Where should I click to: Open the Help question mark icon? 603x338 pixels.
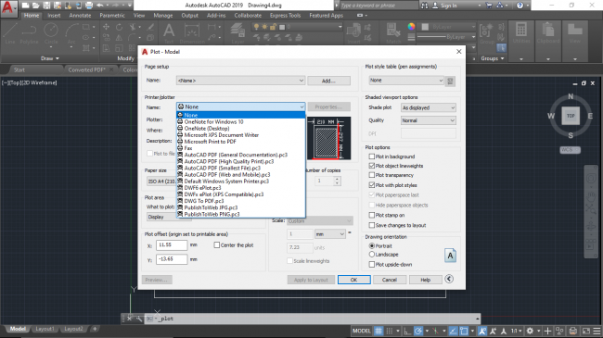520,6
